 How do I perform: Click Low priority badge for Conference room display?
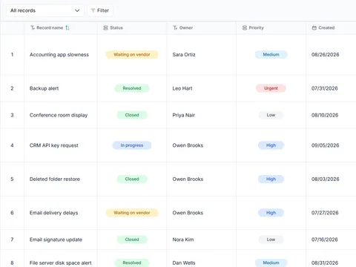271,115
